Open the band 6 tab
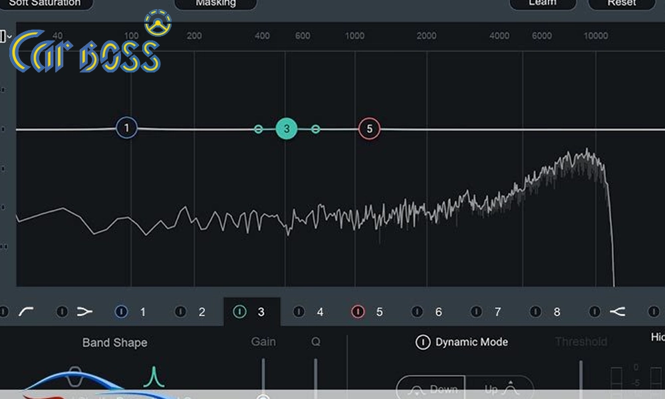This screenshot has height=399, width=665. click(x=438, y=312)
